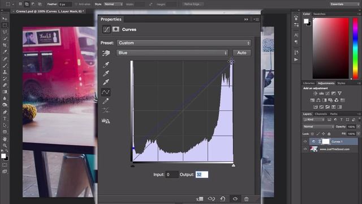Select the draw-curve pencil tool
362x204 pixels.
coord(106,101)
